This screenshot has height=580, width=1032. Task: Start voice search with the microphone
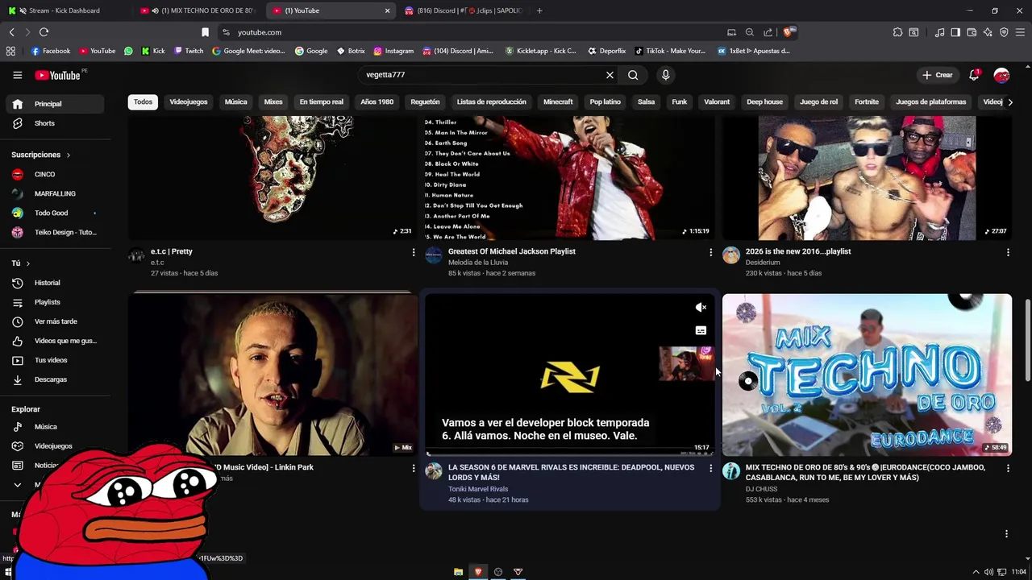pyautogui.click(x=665, y=75)
